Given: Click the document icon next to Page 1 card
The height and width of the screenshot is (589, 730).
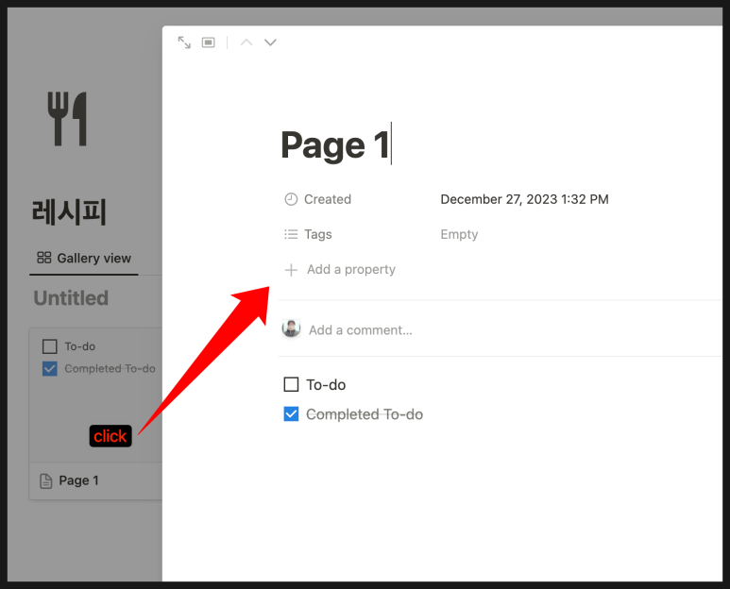Looking at the screenshot, I should (x=46, y=481).
